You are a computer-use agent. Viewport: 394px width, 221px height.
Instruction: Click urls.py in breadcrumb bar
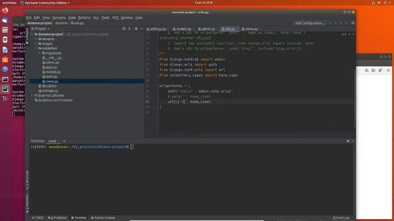click(78, 23)
